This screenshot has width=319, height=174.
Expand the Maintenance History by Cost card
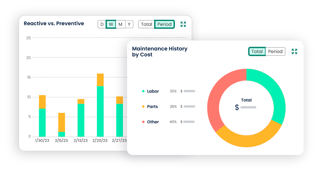click(294, 51)
